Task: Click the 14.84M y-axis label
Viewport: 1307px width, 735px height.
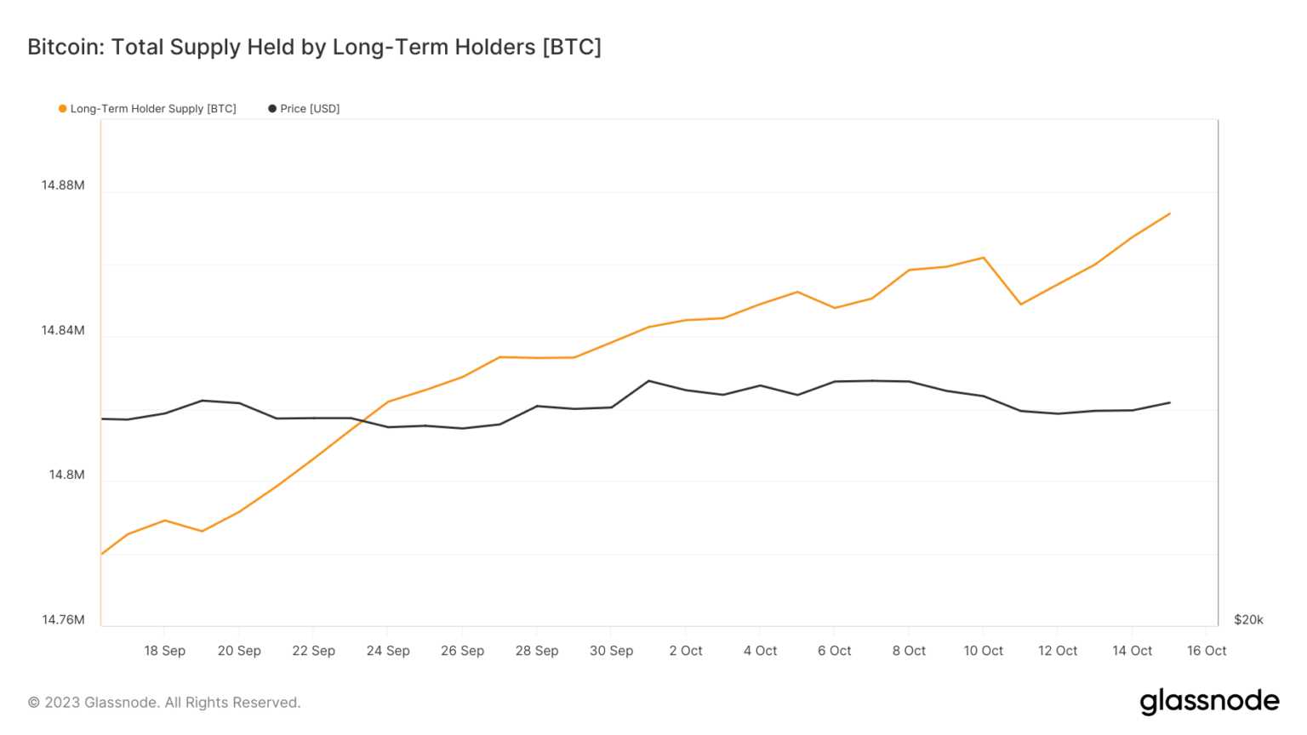Action: pyautogui.click(x=63, y=330)
